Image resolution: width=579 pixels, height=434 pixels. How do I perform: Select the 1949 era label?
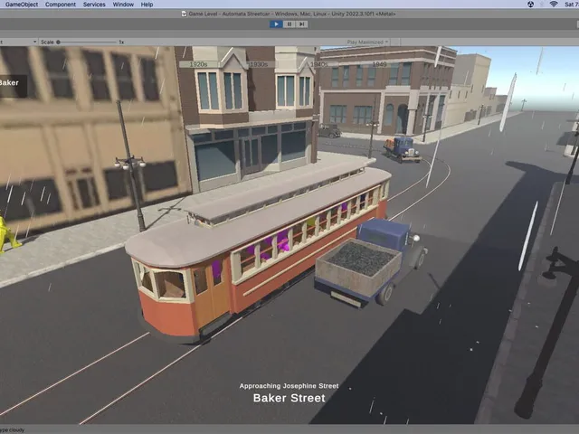[379, 64]
